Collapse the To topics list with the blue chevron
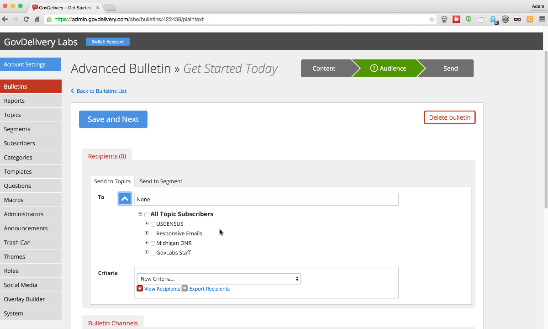This screenshot has height=329, width=548. pos(125,199)
